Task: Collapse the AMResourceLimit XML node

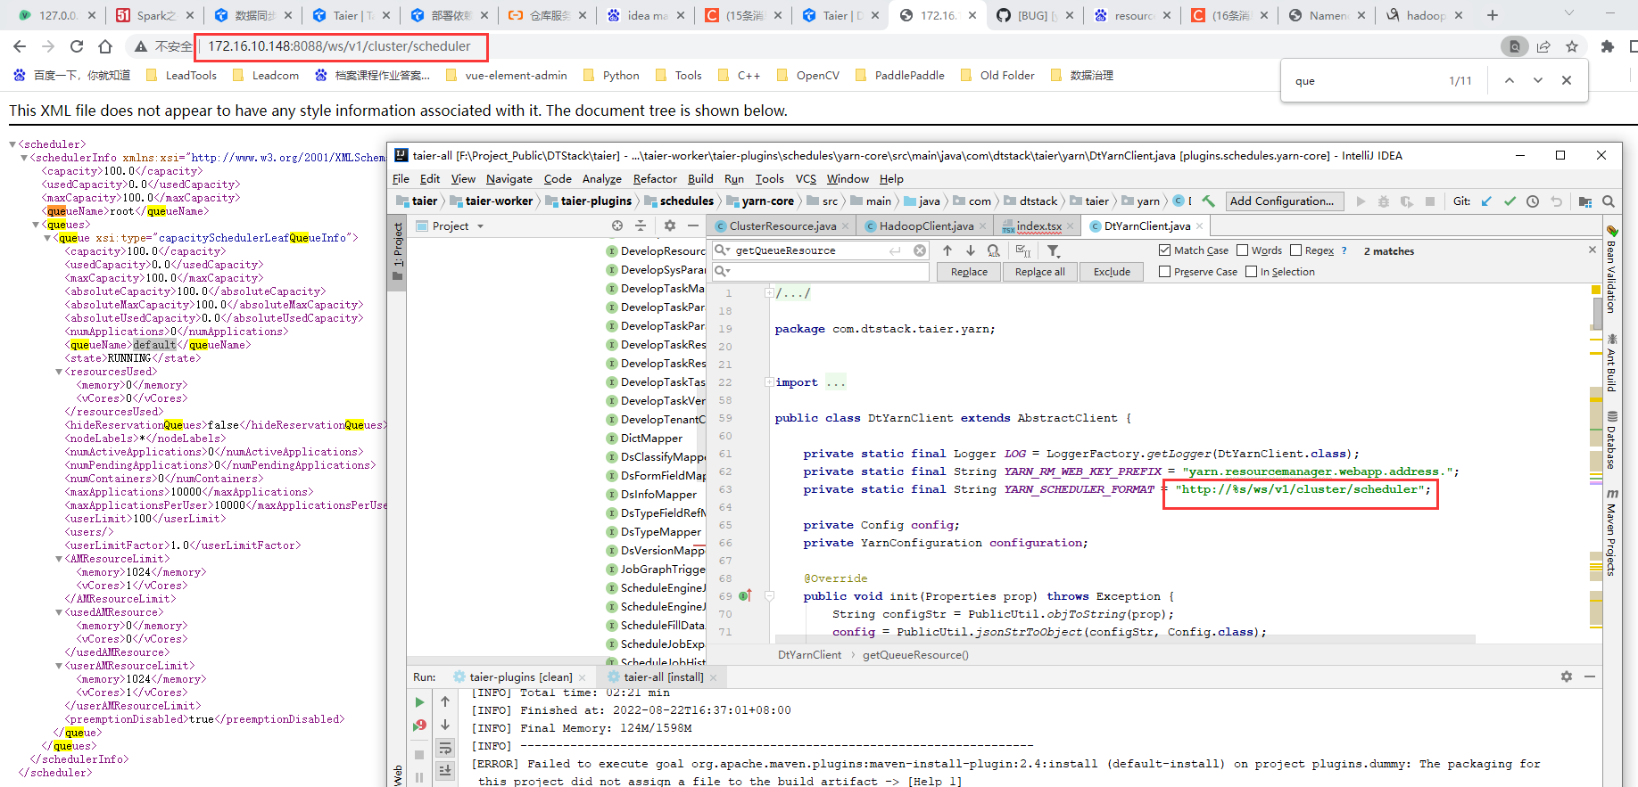Action: click(59, 559)
